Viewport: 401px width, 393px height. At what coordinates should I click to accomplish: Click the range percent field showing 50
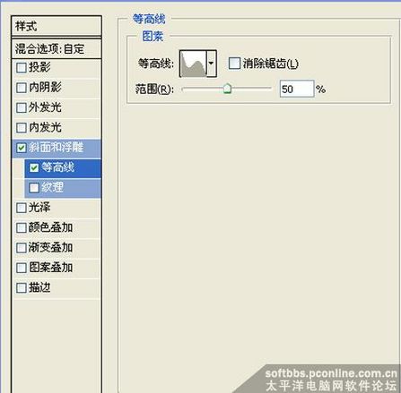[x=297, y=89]
